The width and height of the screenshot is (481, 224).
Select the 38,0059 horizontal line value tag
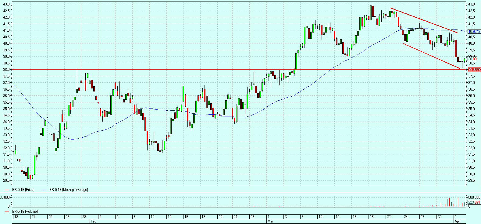pos(474,70)
